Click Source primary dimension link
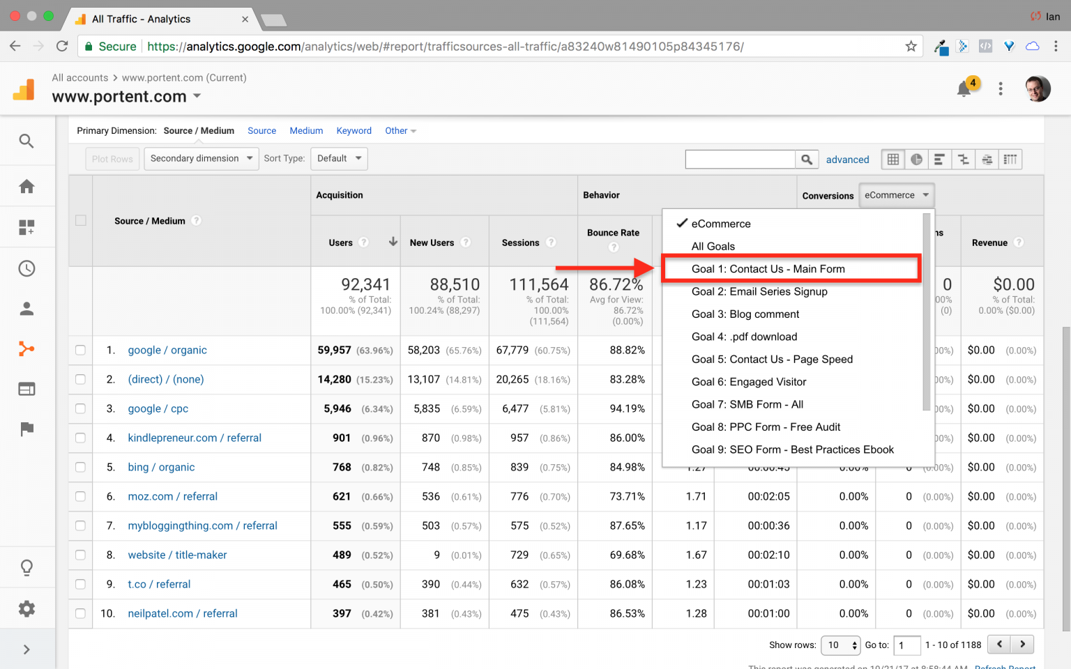The width and height of the screenshot is (1071, 669). click(x=261, y=130)
